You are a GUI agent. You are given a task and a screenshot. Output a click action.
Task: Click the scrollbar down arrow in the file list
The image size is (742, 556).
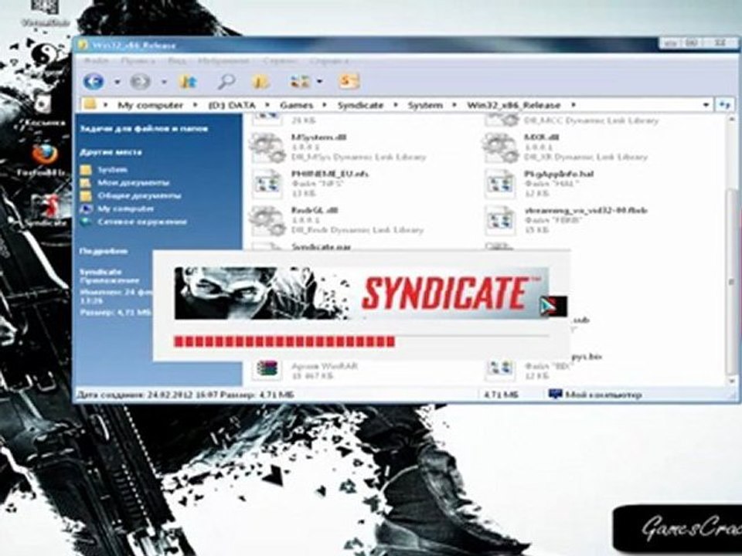(x=732, y=381)
